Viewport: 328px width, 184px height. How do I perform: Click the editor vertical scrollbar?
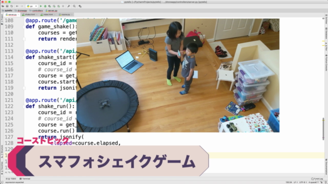click(323, 129)
